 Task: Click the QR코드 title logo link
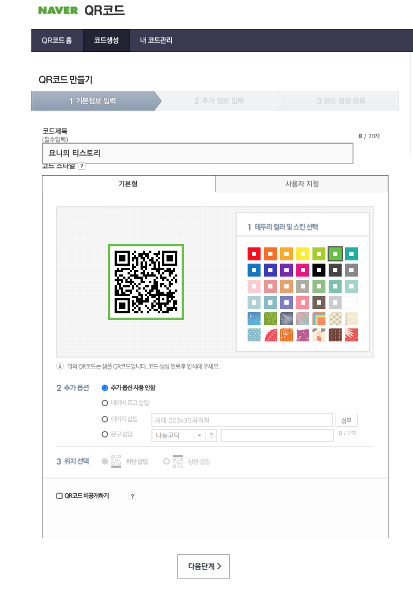tap(104, 10)
